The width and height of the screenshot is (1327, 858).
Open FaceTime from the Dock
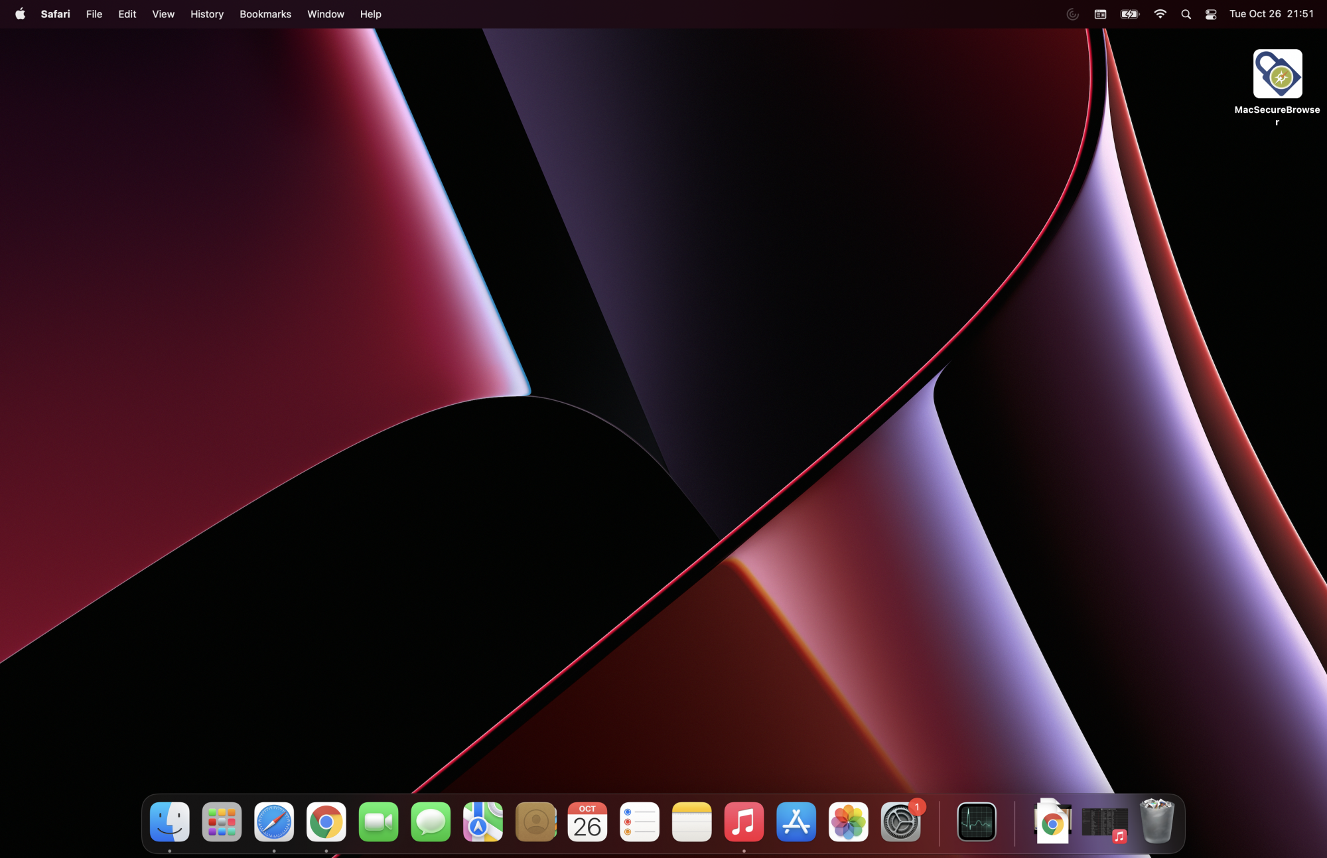point(378,822)
